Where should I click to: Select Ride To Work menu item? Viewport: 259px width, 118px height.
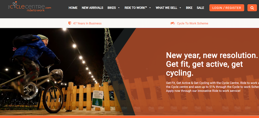click(136, 8)
